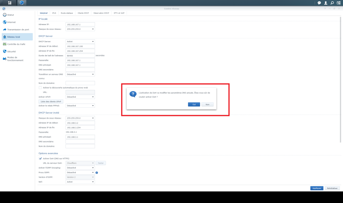Open Sécurité in the sidebar
This screenshot has width=343, height=203.
tap(17, 51)
